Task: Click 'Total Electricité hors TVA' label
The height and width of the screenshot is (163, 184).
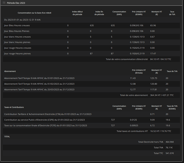Action: 150,142
